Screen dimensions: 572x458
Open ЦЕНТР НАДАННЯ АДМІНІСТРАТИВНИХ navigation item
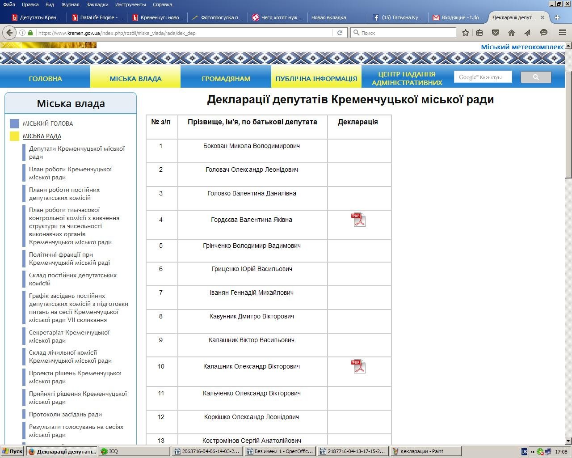coord(407,78)
